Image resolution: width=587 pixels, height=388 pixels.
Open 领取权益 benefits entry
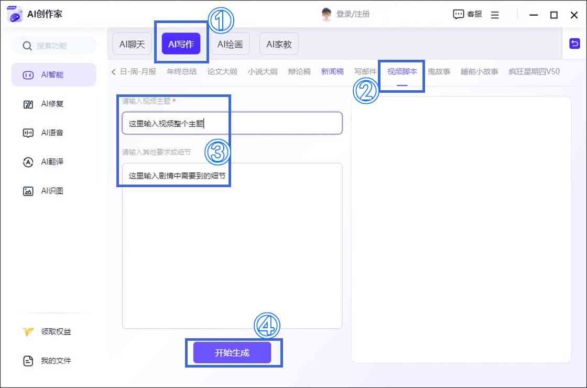[47, 332]
